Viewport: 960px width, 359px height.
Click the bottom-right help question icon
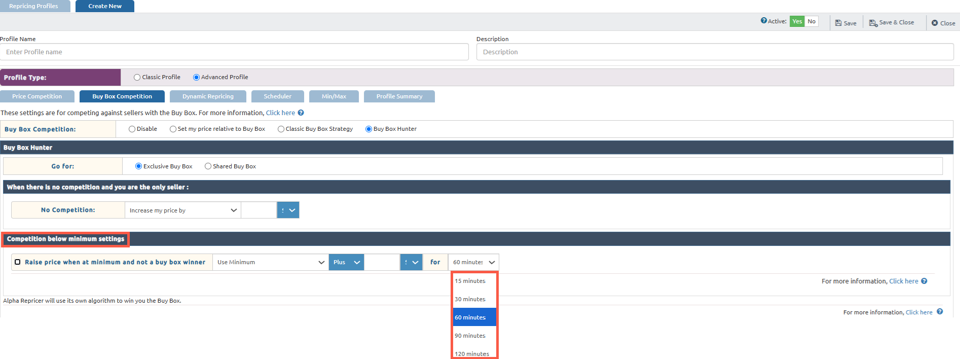[x=940, y=312]
